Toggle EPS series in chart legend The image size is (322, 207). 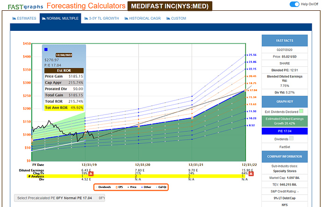click(x=119, y=187)
